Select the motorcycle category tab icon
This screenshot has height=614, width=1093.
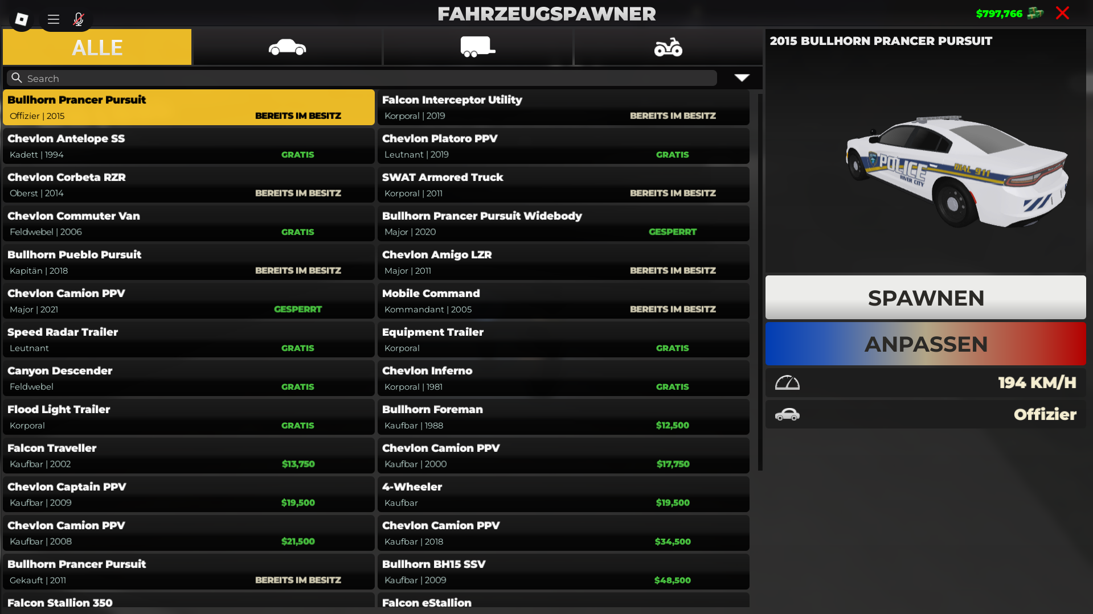[668, 47]
